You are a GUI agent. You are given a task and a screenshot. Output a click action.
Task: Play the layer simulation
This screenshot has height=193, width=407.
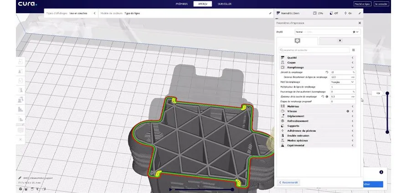pyautogui.click(x=170, y=190)
